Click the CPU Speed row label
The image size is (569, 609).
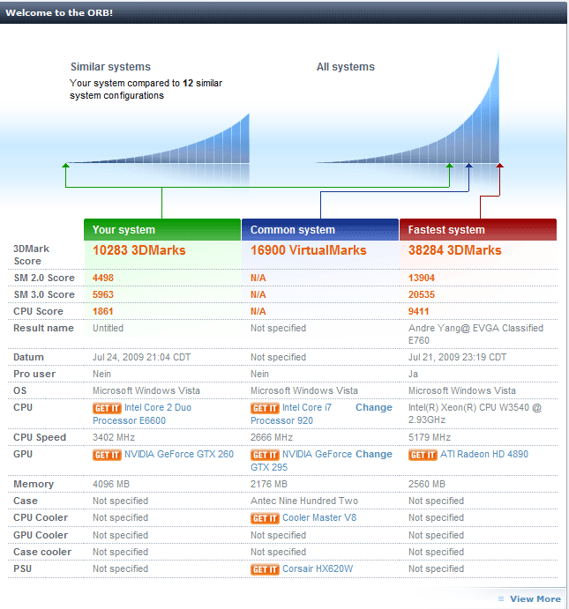40,437
